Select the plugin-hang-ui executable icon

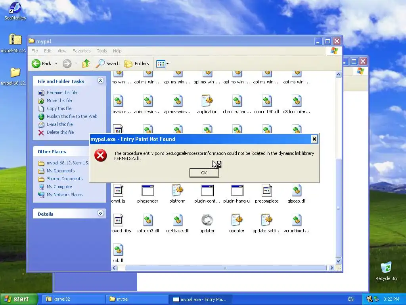[x=237, y=190]
